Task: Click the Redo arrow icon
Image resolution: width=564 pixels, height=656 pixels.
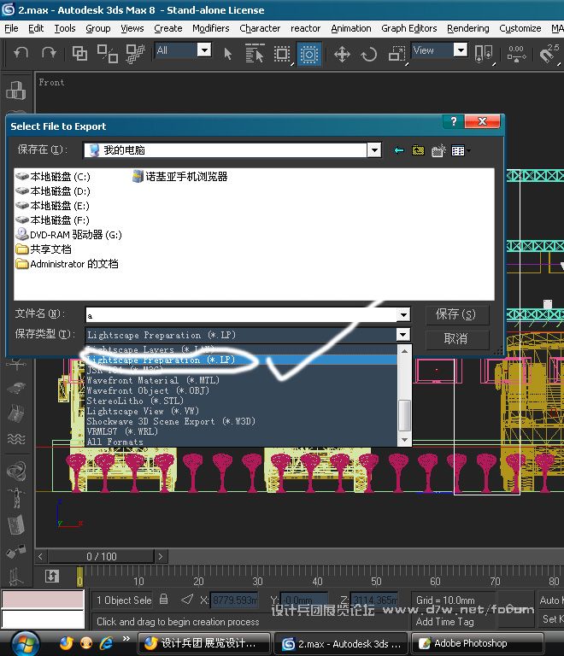Action: tap(49, 54)
